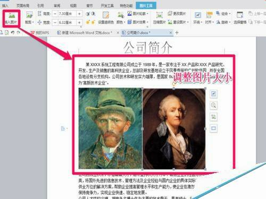Click the Send Backward (下移一层) icon
Viewport: 266px width, 199px height.
coord(251,22)
